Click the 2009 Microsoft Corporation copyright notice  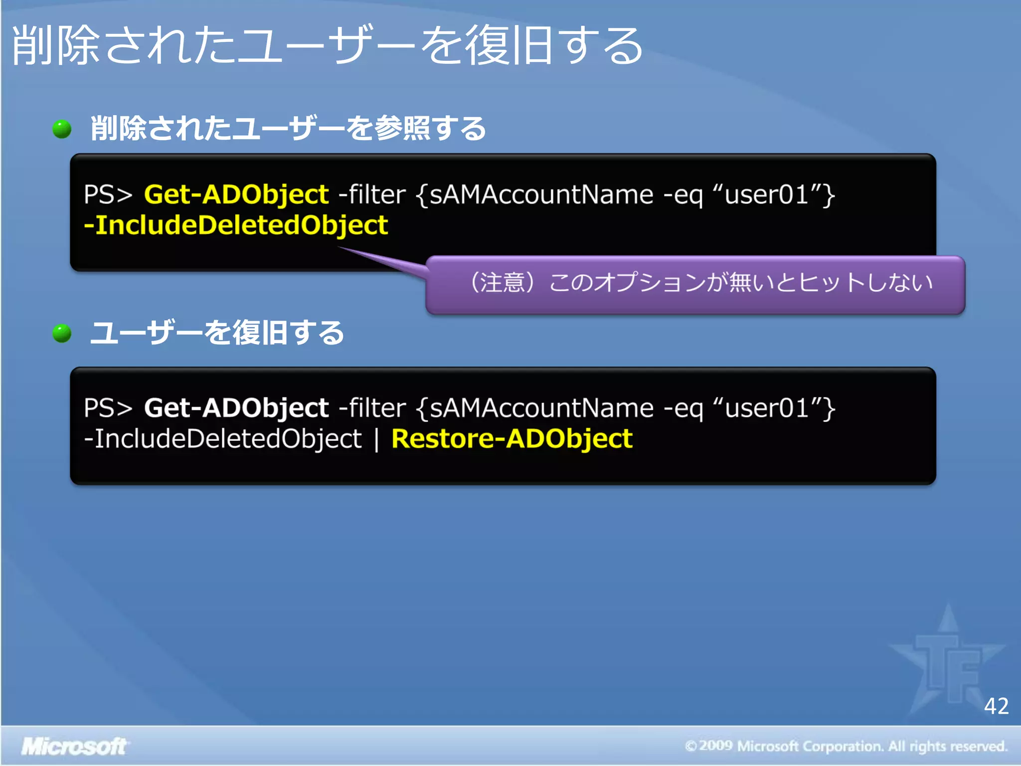pos(846,746)
